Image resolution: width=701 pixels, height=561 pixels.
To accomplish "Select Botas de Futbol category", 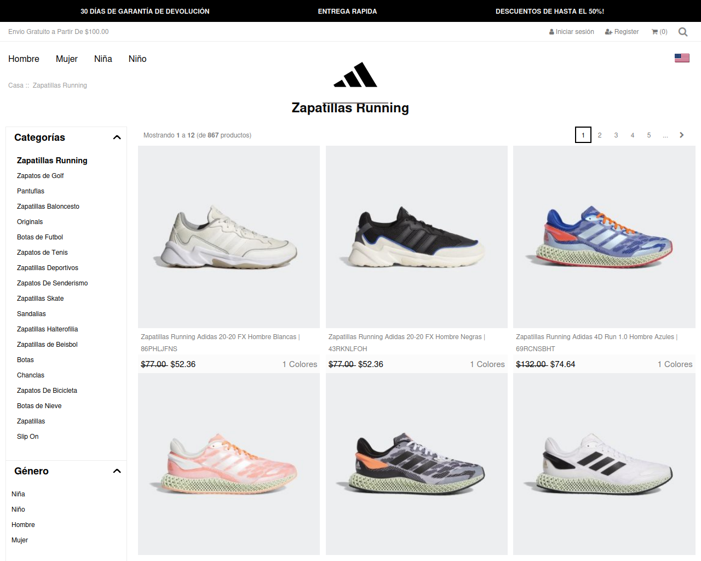I will pyautogui.click(x=40, y=237).
